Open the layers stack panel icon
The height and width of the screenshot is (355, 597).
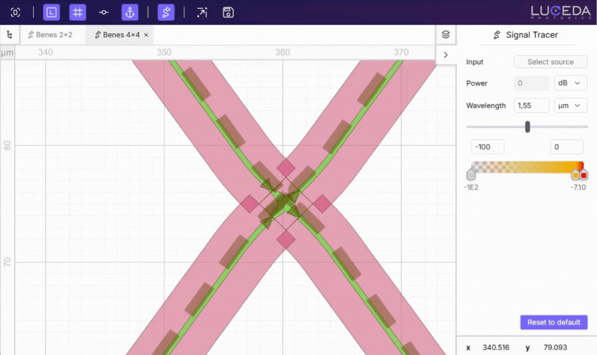[x=446, y=35]
